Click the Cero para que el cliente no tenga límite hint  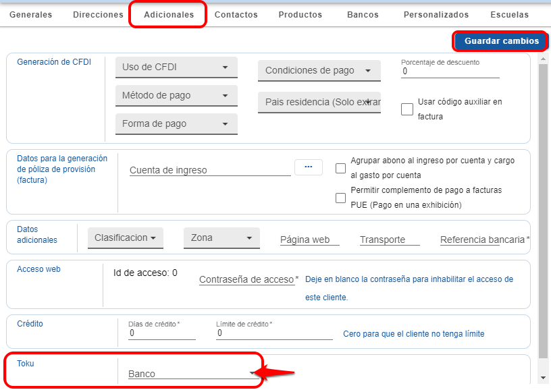tap(414, 333)
